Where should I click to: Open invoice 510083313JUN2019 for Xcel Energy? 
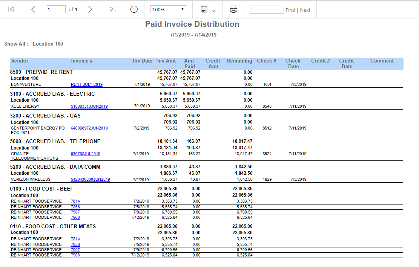[x=89, y=106]
